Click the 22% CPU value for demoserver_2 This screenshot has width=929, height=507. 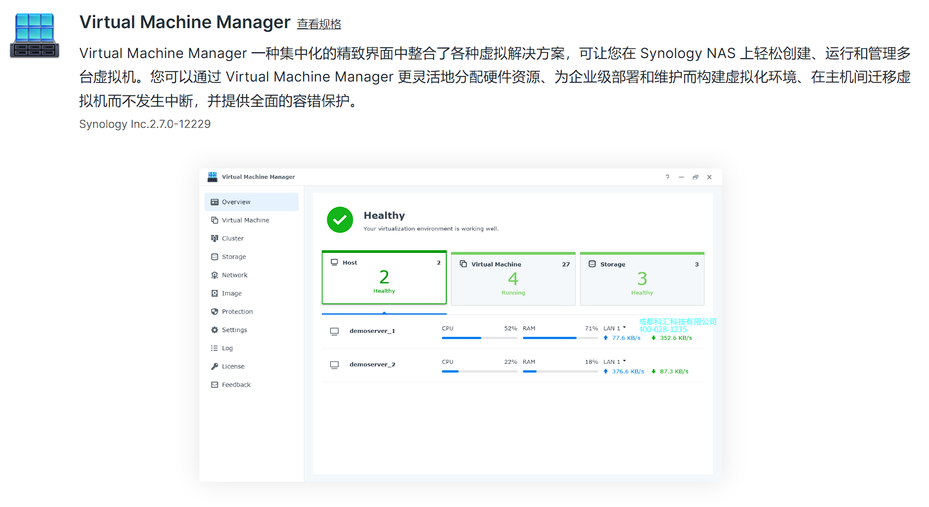511,362
